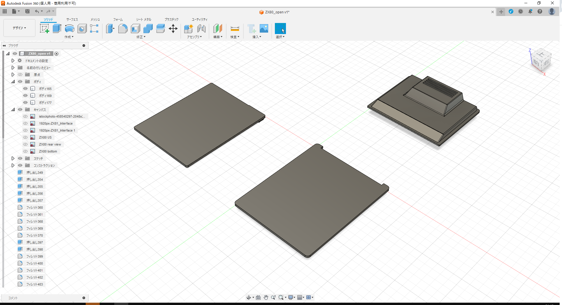
Task: Switch to the サーフェス tab
Action: click(x=71, y=19)
